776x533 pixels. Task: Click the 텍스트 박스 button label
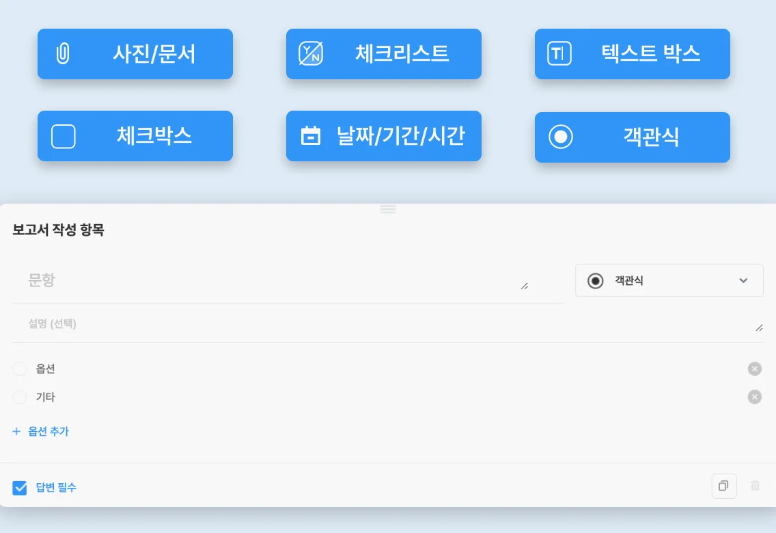click(x=650, y=54)
